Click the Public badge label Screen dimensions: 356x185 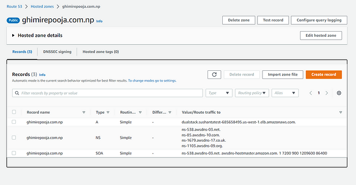click(13, 20)
